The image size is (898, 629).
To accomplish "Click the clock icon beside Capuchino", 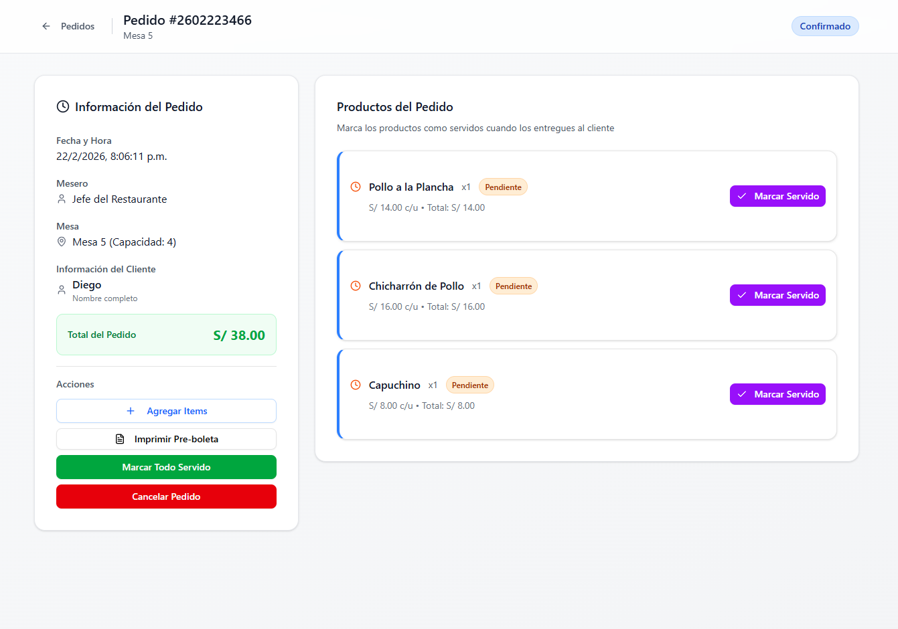I will click(355, 384).
